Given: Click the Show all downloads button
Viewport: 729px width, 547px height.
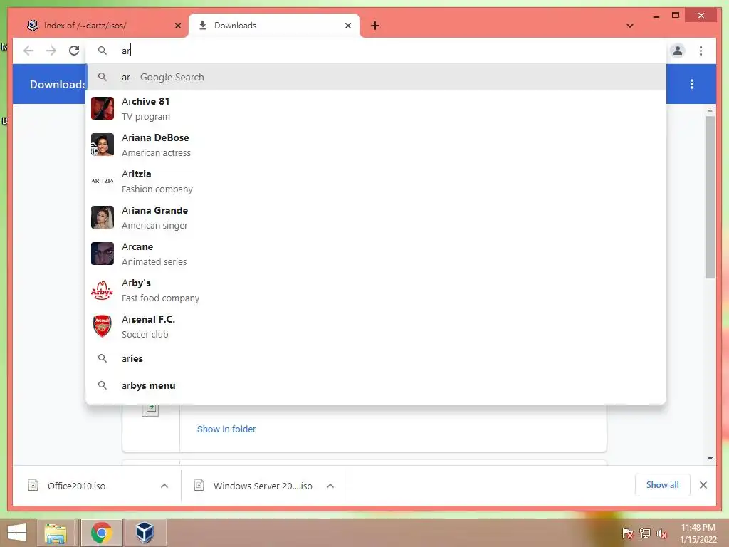Looking at the screenshot, I should 663,485.
